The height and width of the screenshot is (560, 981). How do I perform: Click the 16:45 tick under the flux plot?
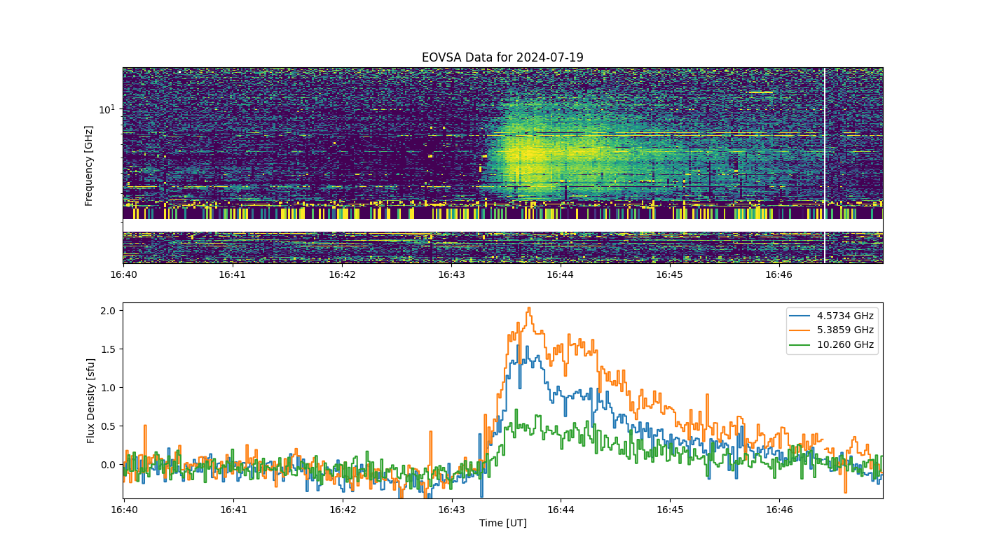pyautogui.click(x=670, y=510)
